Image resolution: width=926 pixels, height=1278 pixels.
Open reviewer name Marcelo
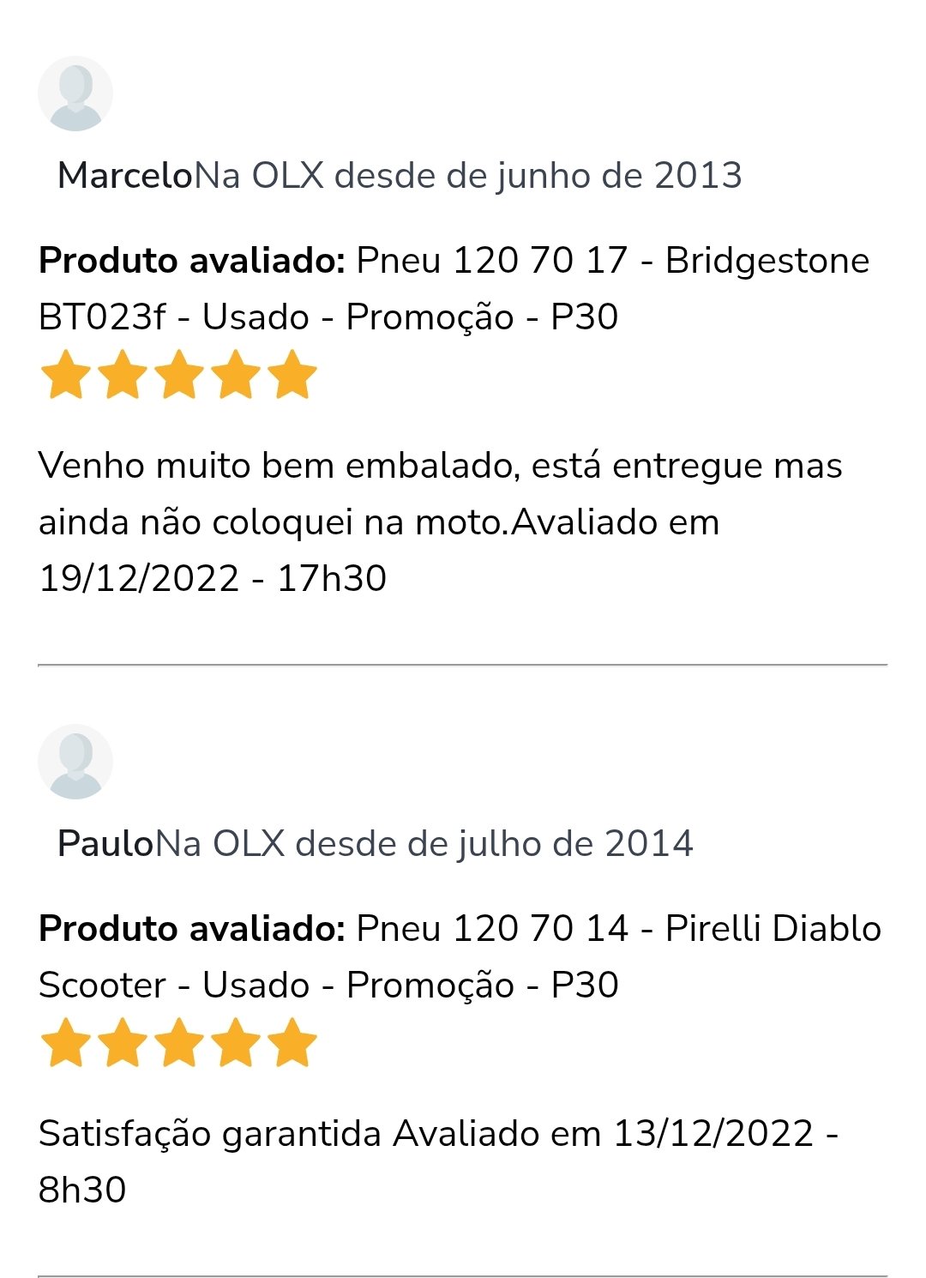tap(125, 175)
